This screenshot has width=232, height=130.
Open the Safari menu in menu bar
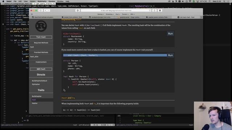pos(9,1)
